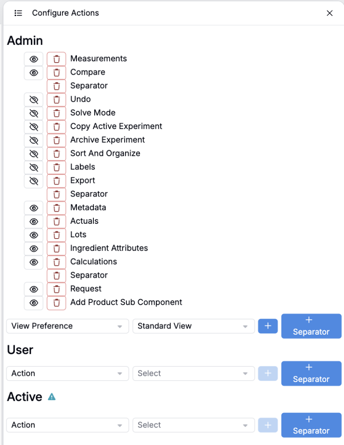Delete the Add Product Sub Component action
Viewport: 344px width, 445px height.
(56, 302)
